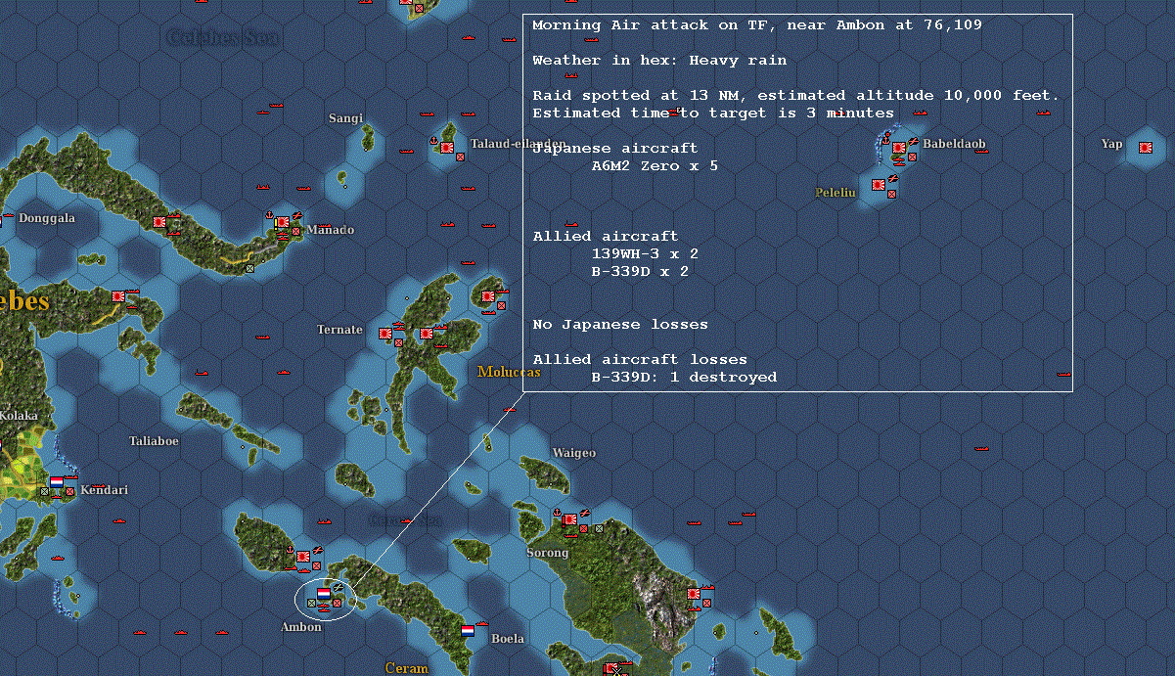Select the green unit marker southwest of Manado

click(x=249, y=268)
